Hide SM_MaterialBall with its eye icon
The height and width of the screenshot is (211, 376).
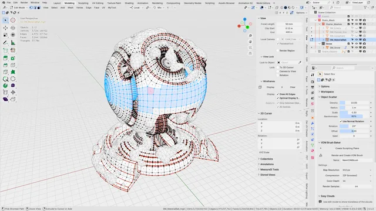coord(357,40)
